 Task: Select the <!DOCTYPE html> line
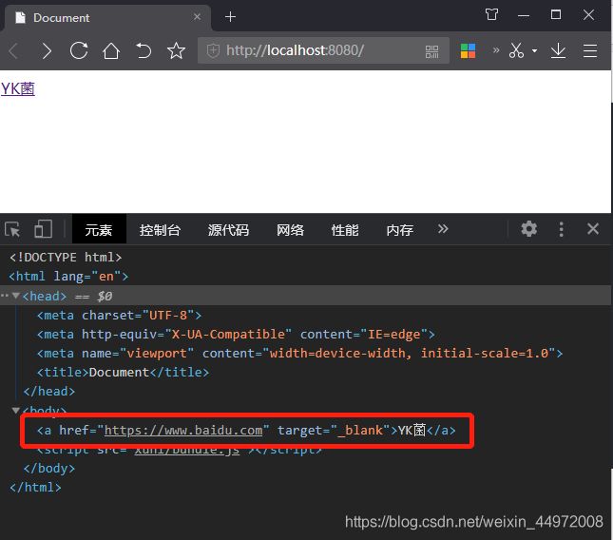click(x=66, y=257)
